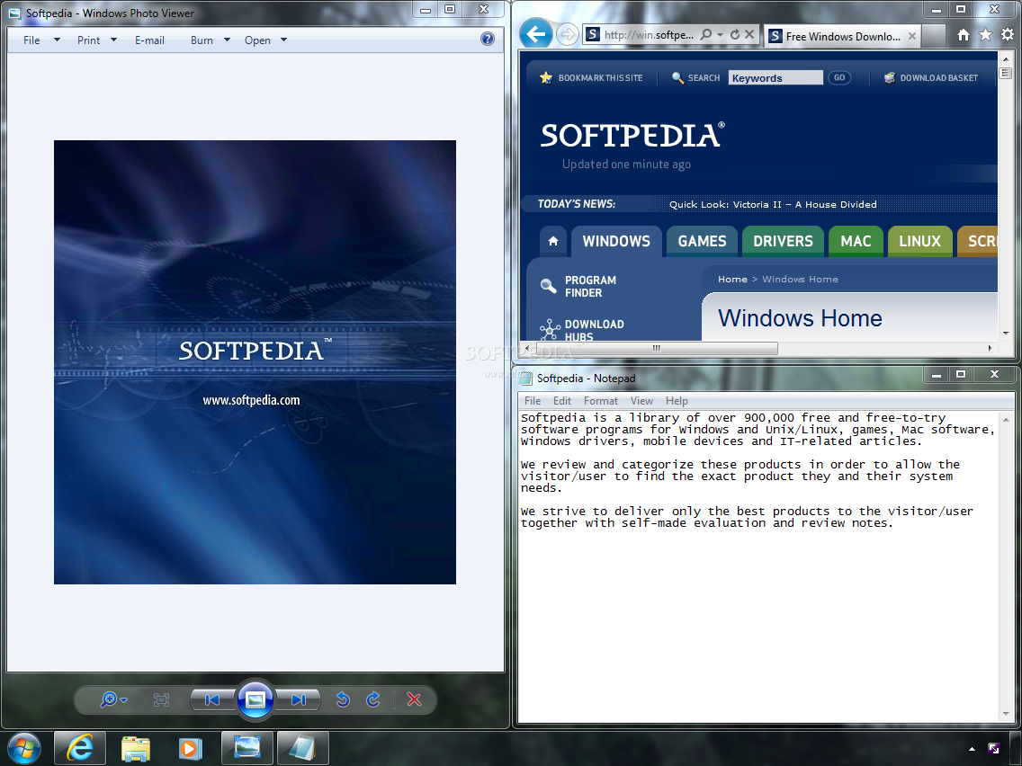The width and height of the screenshot is (1022, 766).
Task: Open a new browser tab
Action: point(933,37)
